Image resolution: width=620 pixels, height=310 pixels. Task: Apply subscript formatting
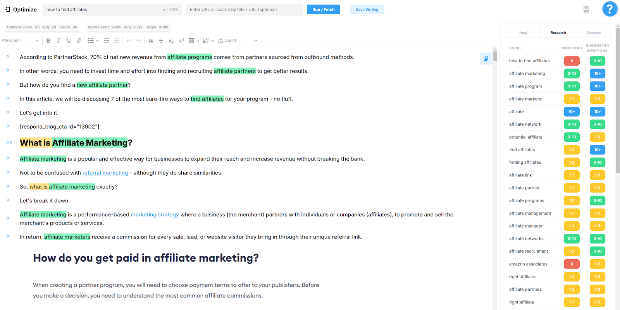tap(171, 41)
